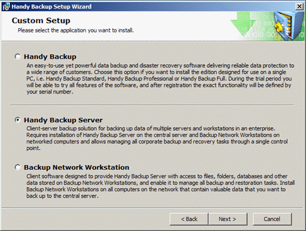Screen dimensions: 306x231
Task: Click the separator line under Handy Backup description
Action: [152, 105]
